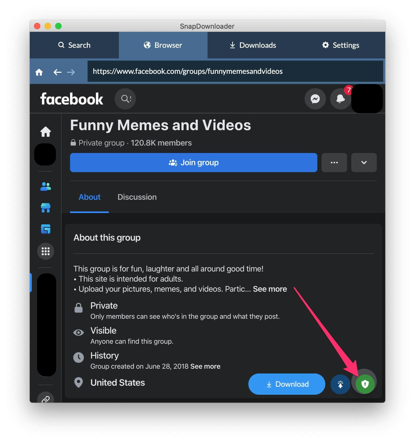Click the Join group button
Image resolution: width=415 pixels, height=442 pixels.
pos(194,163)
